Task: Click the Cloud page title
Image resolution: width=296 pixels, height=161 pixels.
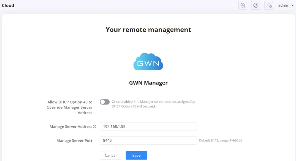Action: (x=8, y=5)
